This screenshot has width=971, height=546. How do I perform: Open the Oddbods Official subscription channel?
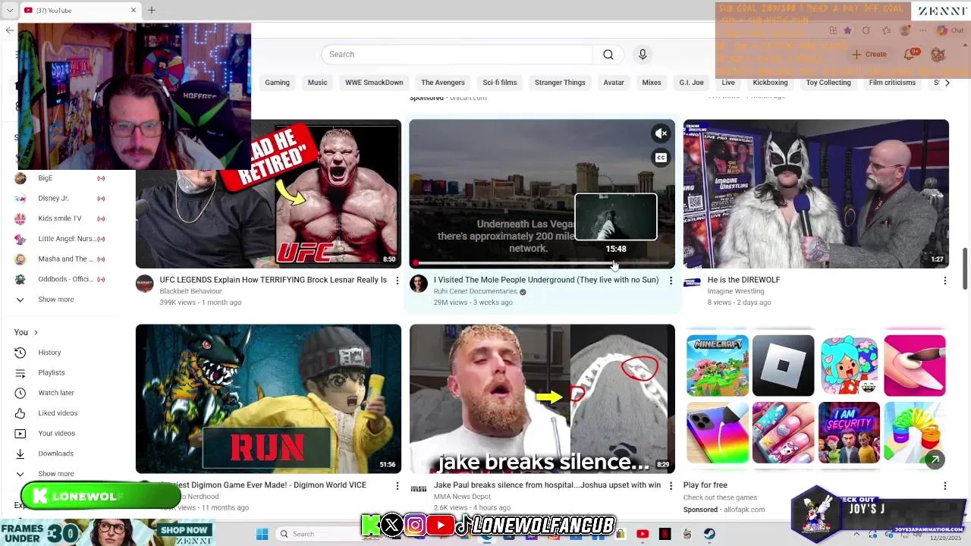[x=61, y=279]
